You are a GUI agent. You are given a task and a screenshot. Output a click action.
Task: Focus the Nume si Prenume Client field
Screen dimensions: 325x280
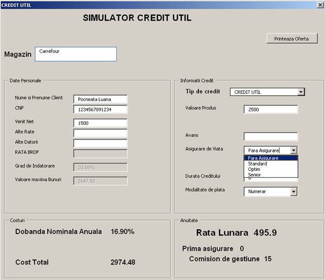(100, 99)
